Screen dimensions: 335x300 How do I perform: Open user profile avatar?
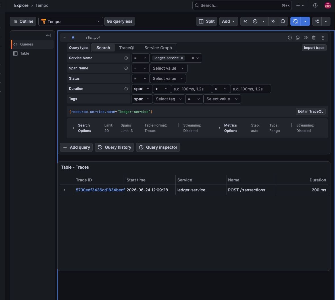328,6
